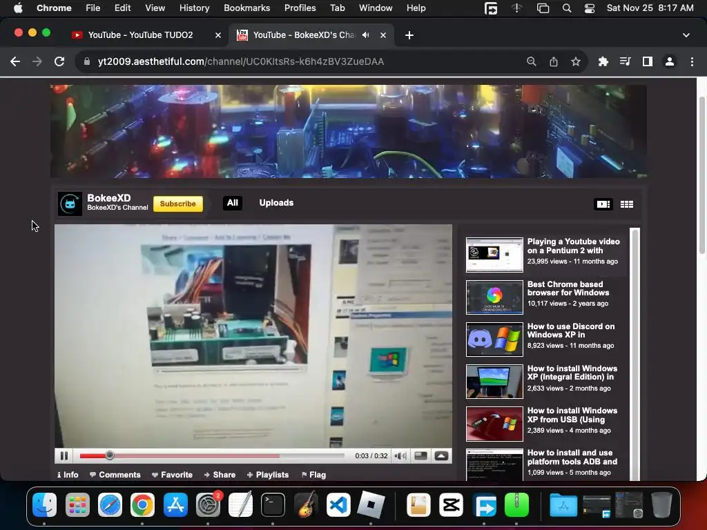The height and width of the screenshot is (530, 707).
Task: Open Finder from the Dock
Action: [44, 504]
